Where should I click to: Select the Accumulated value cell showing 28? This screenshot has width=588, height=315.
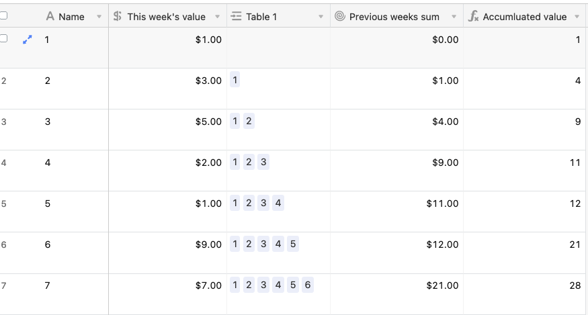coord(524,294)
